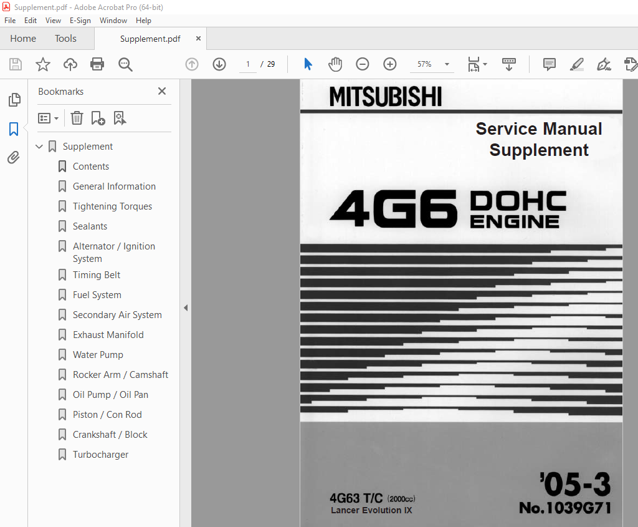638x527 pixels.
Task: Open the Secondary Air System bookmark
Action: point(117,315)
